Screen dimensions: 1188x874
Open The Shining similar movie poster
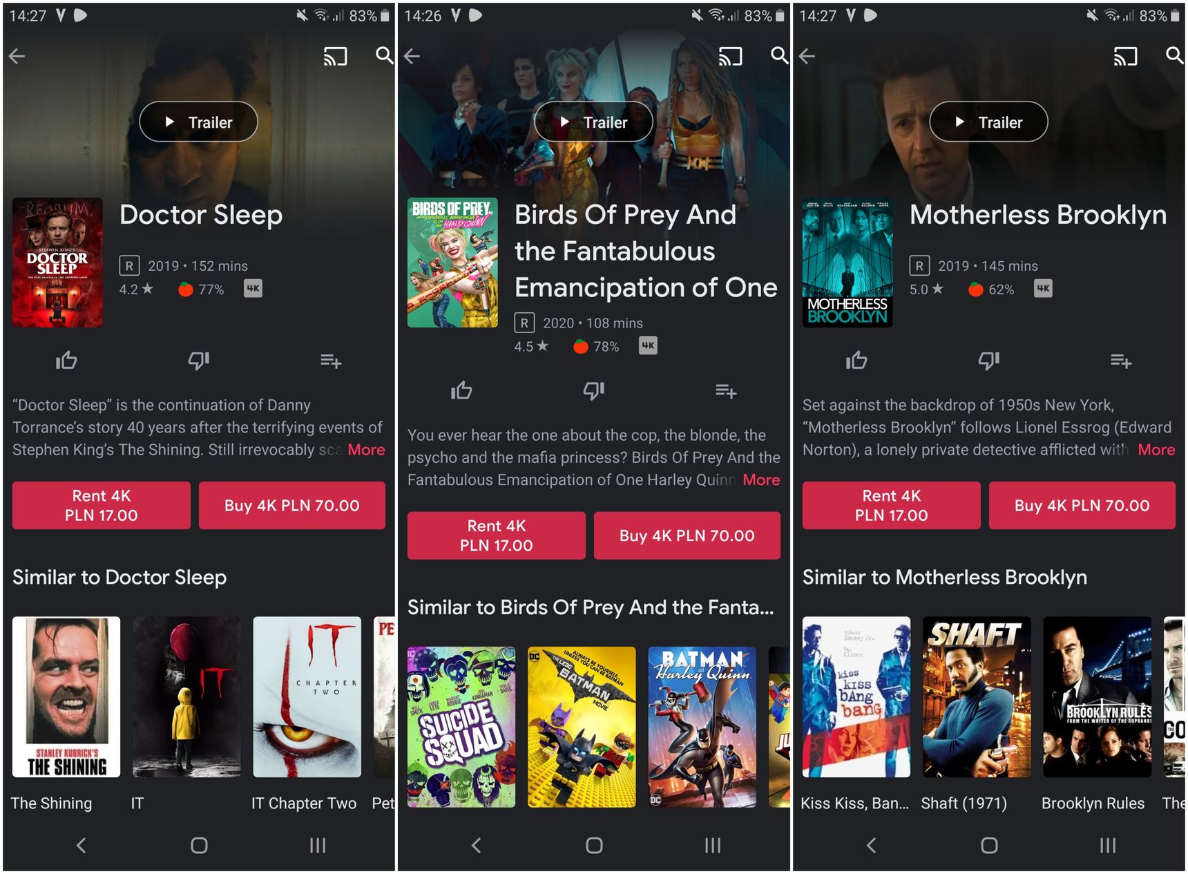point(66,697)
